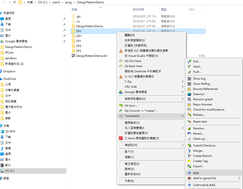Screen dimensions: 243x189
Task: Click the Revert arrow icon
Action: coord(189,133)
